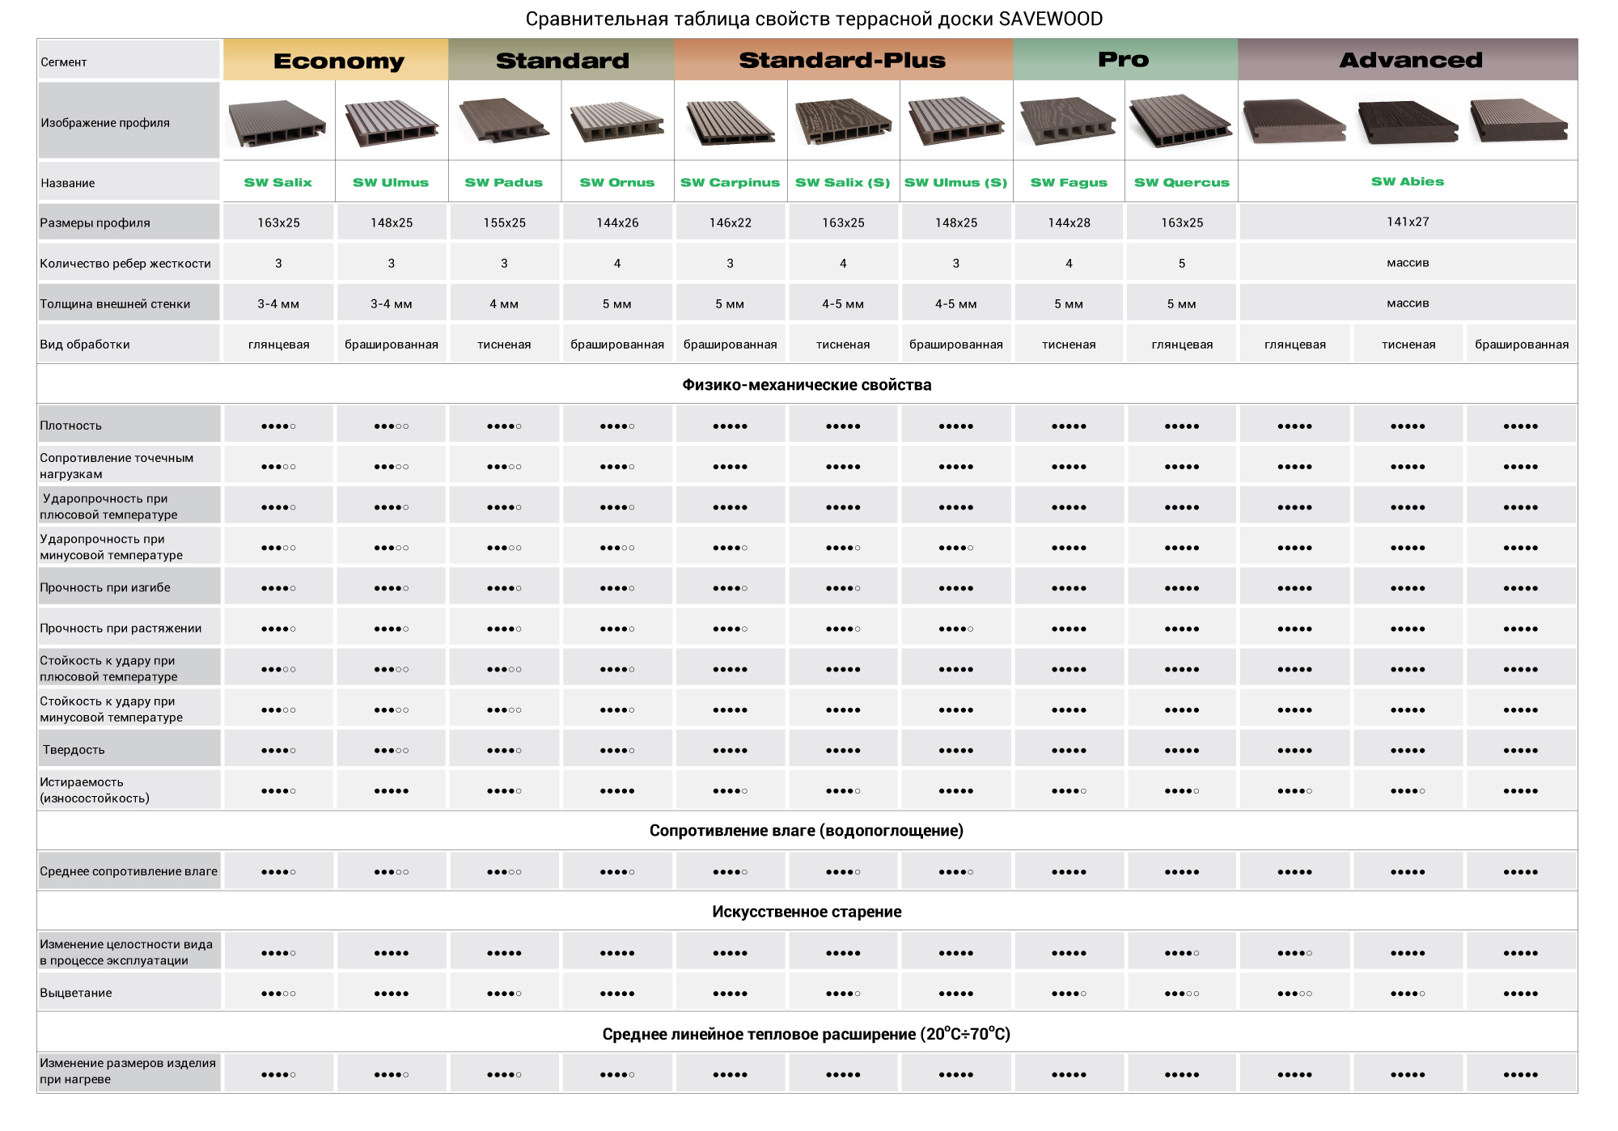Click 'тисненая' finish under SW Padus
Viewport: 1618px width, 1131px height.
click(504, 345)
